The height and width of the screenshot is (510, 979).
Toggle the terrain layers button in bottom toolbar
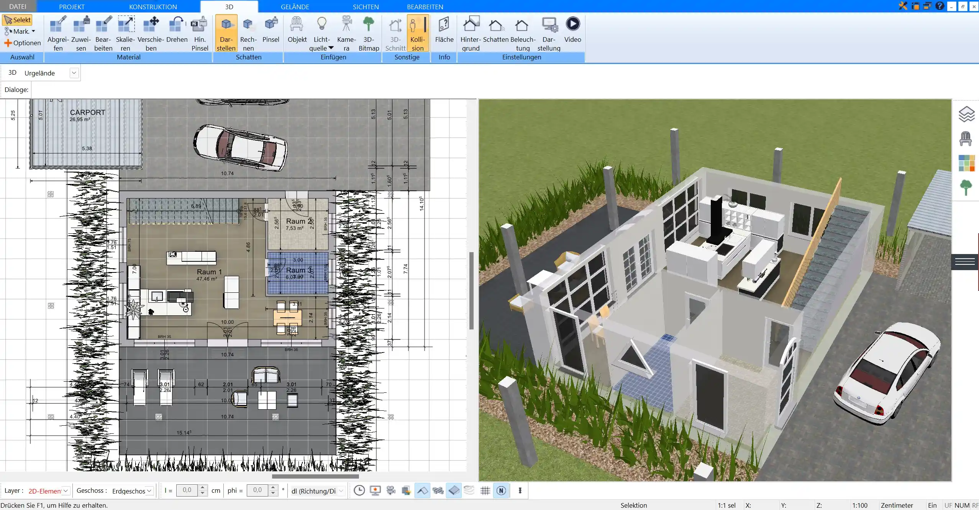pyautogui.click(x=469, y=490)
